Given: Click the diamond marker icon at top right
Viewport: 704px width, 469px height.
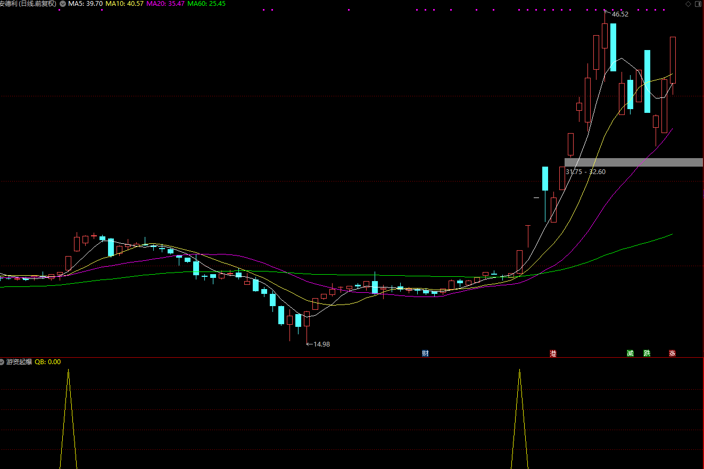Looking at the screenshot, I should pyautogui.click(x=689, y=4).
